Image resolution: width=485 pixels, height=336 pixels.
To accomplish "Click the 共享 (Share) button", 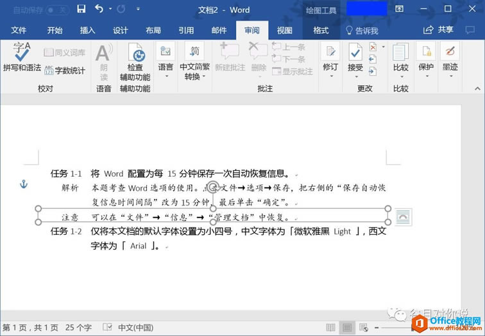I will (x=438, y=30).
